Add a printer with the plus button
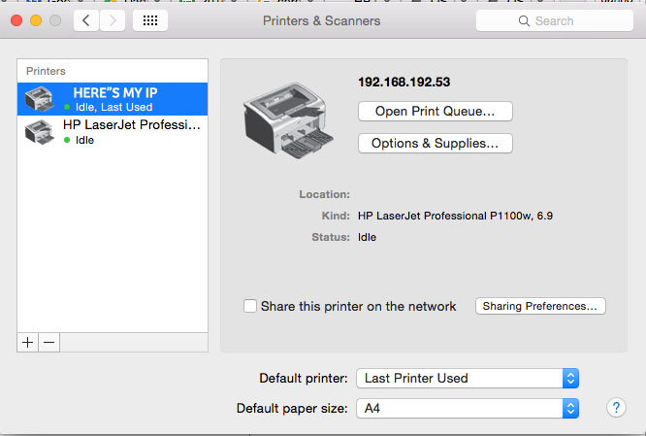Image resolution: width=646 pixels, height=436 pixels. point(27,343)
